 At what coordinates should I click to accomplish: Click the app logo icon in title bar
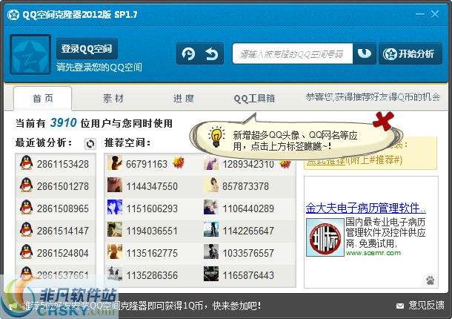[13, 14]
